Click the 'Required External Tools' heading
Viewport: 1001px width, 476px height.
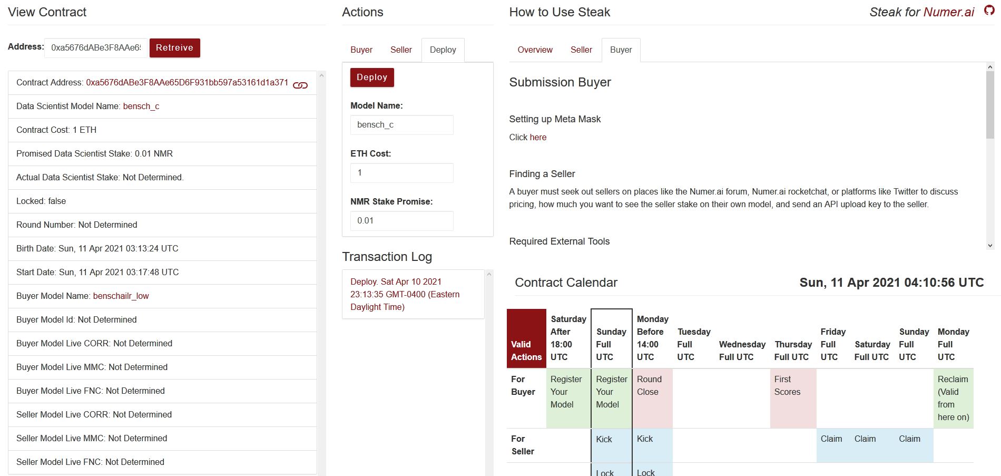click(560, 241)
